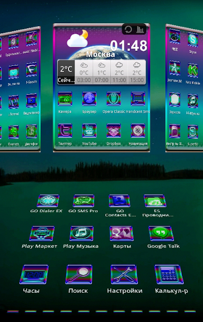This screenshot has width=203, height=322.
Task: Open the Play Маркет store icon
Action: pos(42,233)
